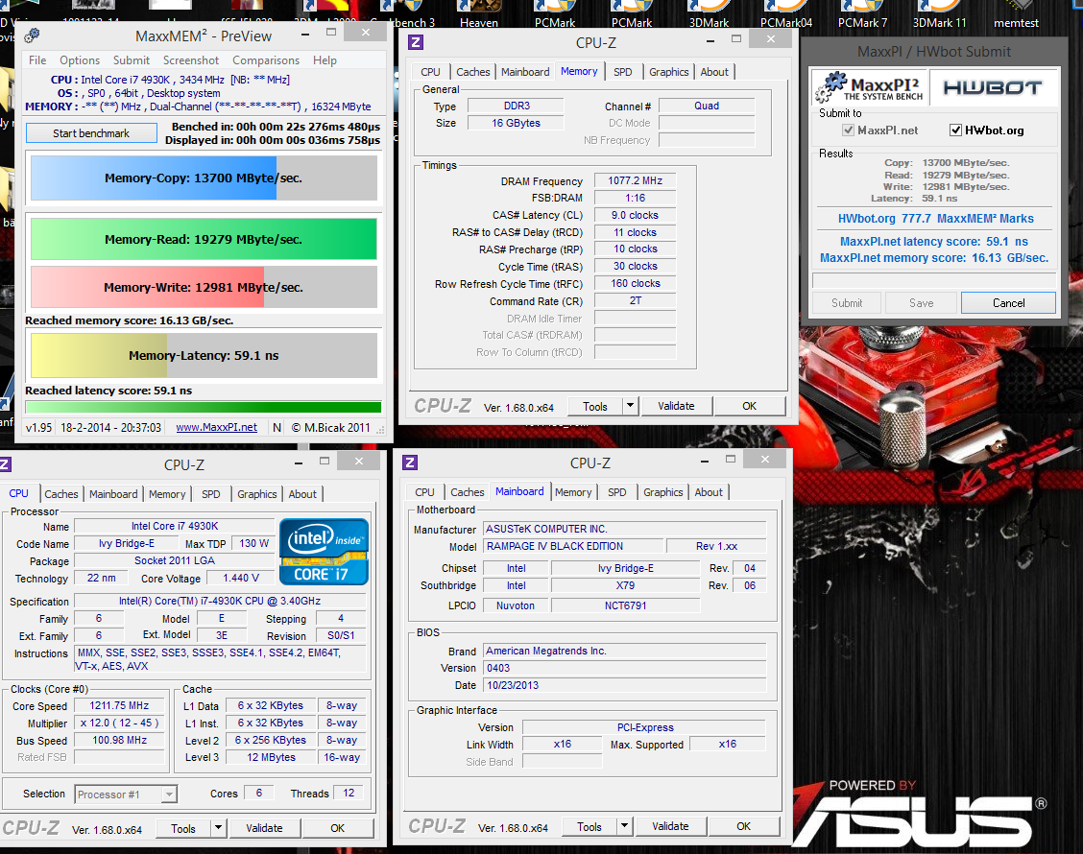Click Cancel in the HWbot Submit dialog
The height and width of the screenshot is (854, 1083).
pos(1008,303)
